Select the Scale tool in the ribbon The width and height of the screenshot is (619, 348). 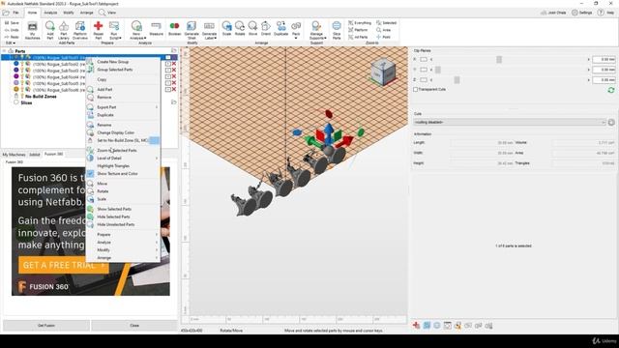click(226, 28)
